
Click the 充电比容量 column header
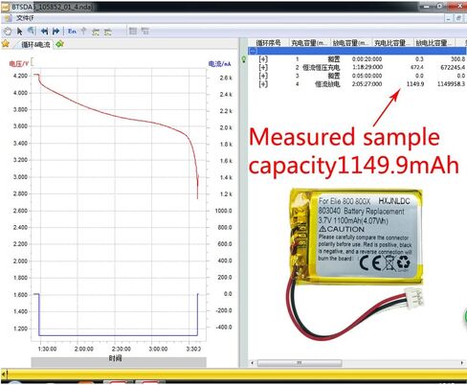pos(392,43)
